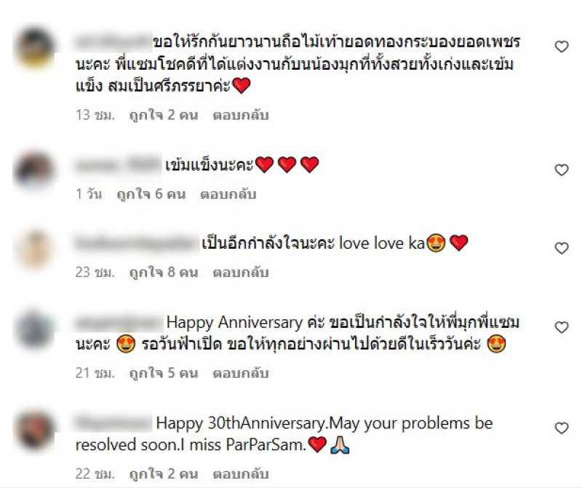Reply to the first comment posted 13 ชม.

click(241, 115)
